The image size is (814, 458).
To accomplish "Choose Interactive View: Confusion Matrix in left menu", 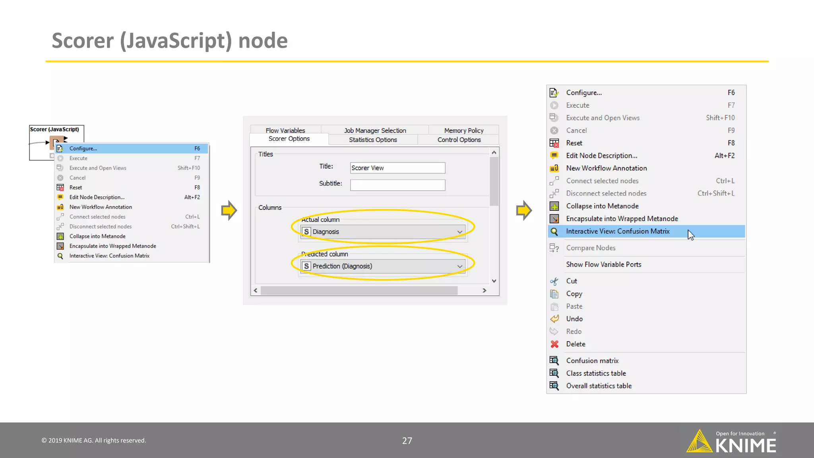I will tap(132, 256).
